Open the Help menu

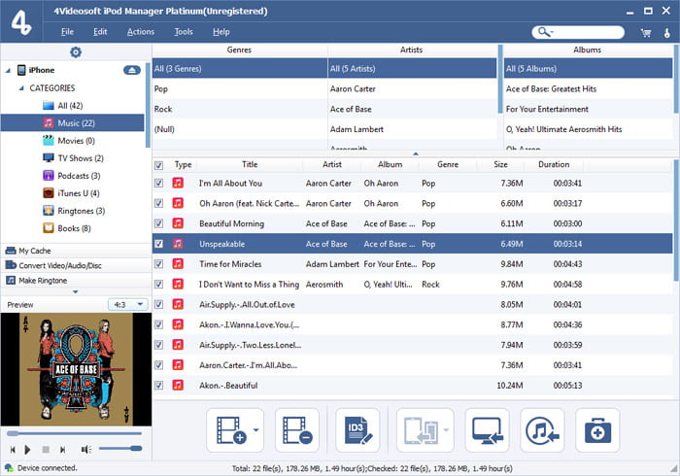pos(221,32)
